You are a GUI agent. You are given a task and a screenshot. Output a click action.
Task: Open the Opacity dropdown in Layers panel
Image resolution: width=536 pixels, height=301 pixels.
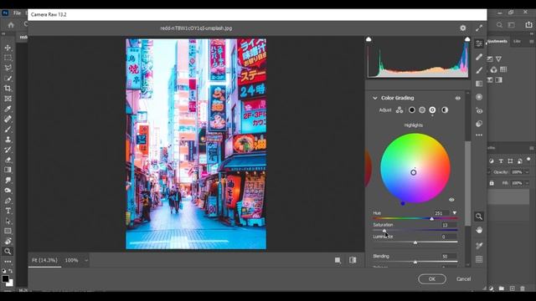pos(527,172)
